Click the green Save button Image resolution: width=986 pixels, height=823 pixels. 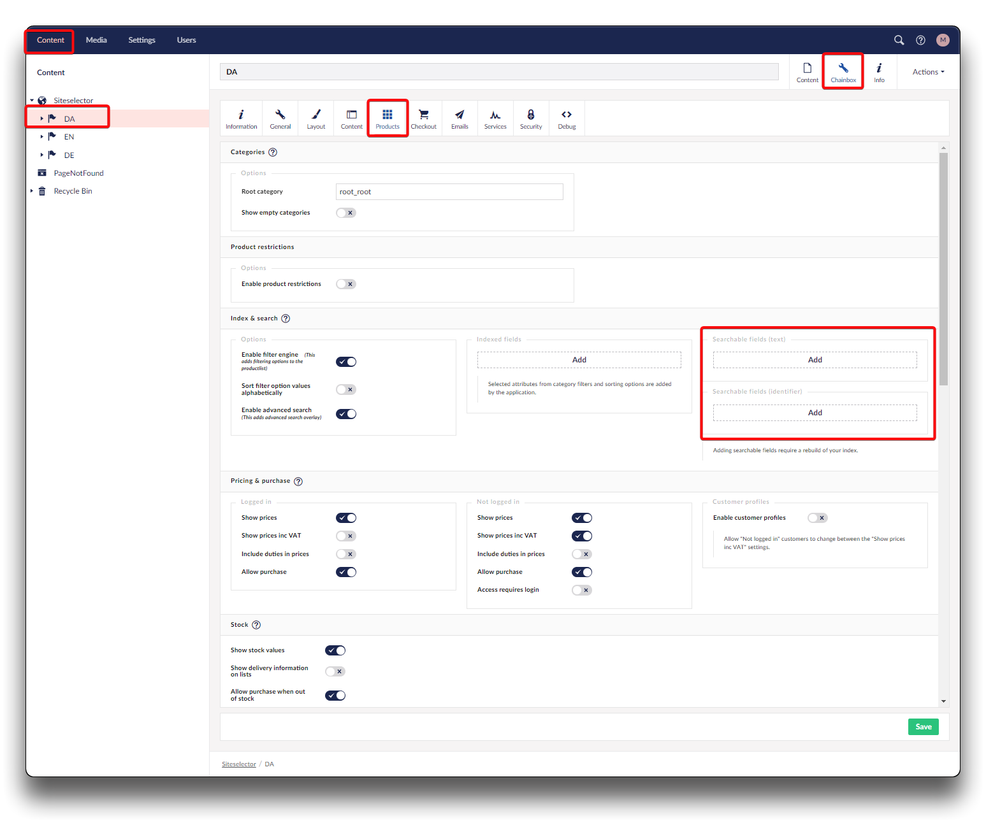coord(923,727)
